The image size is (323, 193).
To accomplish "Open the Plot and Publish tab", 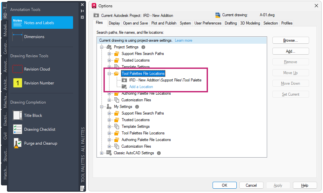I will click(x=164, y=23).
